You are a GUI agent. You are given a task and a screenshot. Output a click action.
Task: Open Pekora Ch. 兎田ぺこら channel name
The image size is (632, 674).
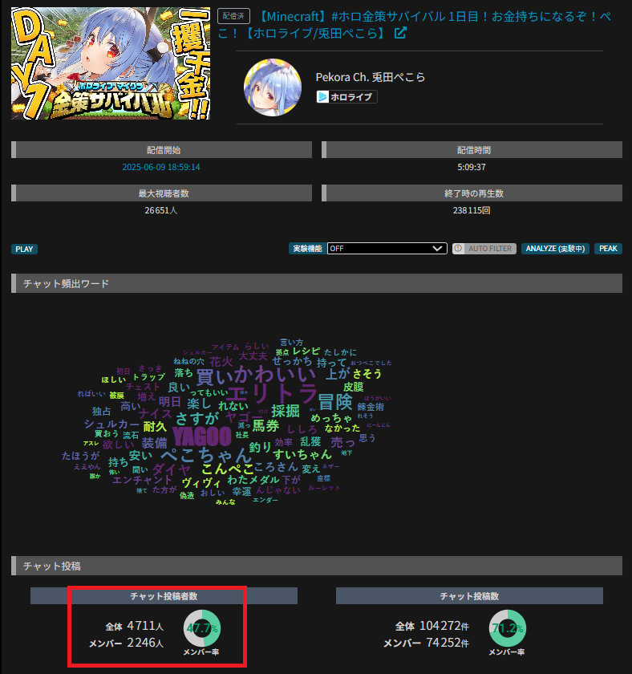pyautogui.click(x=371, y=77)
